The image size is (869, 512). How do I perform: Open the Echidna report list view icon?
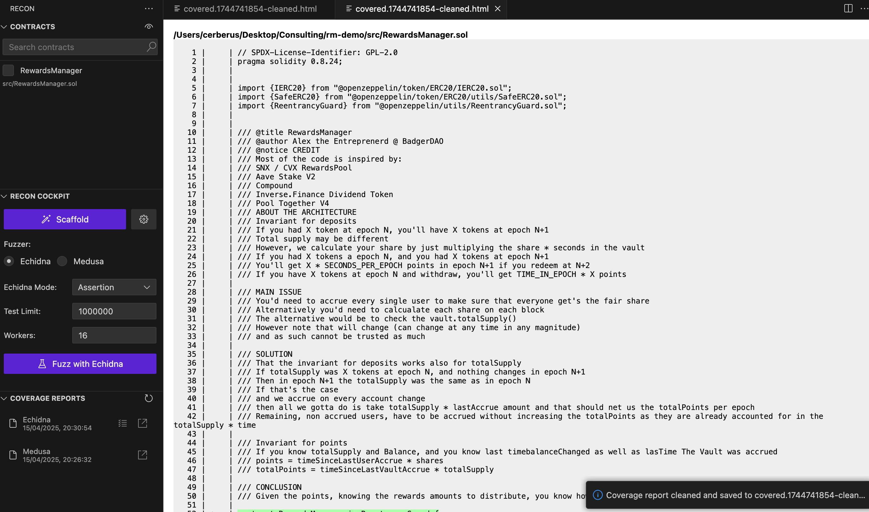point(123,423)
